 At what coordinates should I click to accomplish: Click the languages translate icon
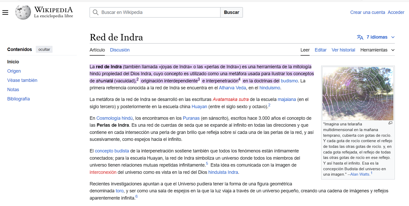[360, 37]
